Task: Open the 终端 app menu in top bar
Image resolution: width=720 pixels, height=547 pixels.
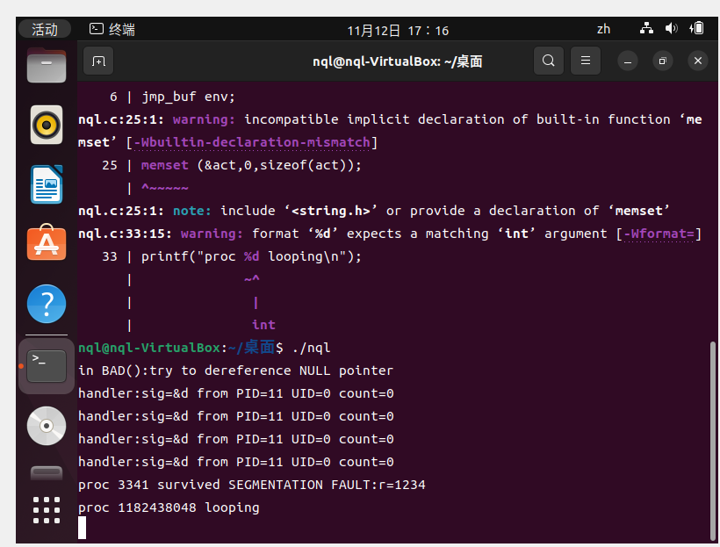Action: click(113, 30)
